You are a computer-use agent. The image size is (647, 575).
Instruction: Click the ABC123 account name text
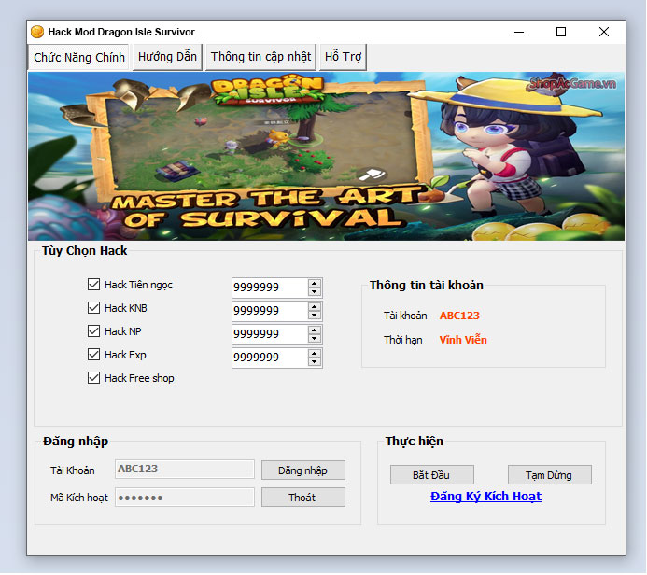[459, 316]
